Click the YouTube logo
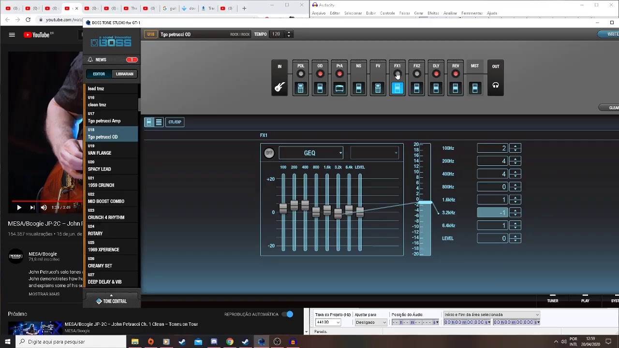This screenshot has width=619, height=348. (x=37, y=35)
